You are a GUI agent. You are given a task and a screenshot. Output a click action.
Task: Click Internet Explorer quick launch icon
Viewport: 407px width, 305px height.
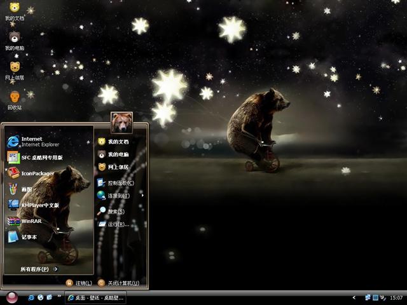[31, 297]
